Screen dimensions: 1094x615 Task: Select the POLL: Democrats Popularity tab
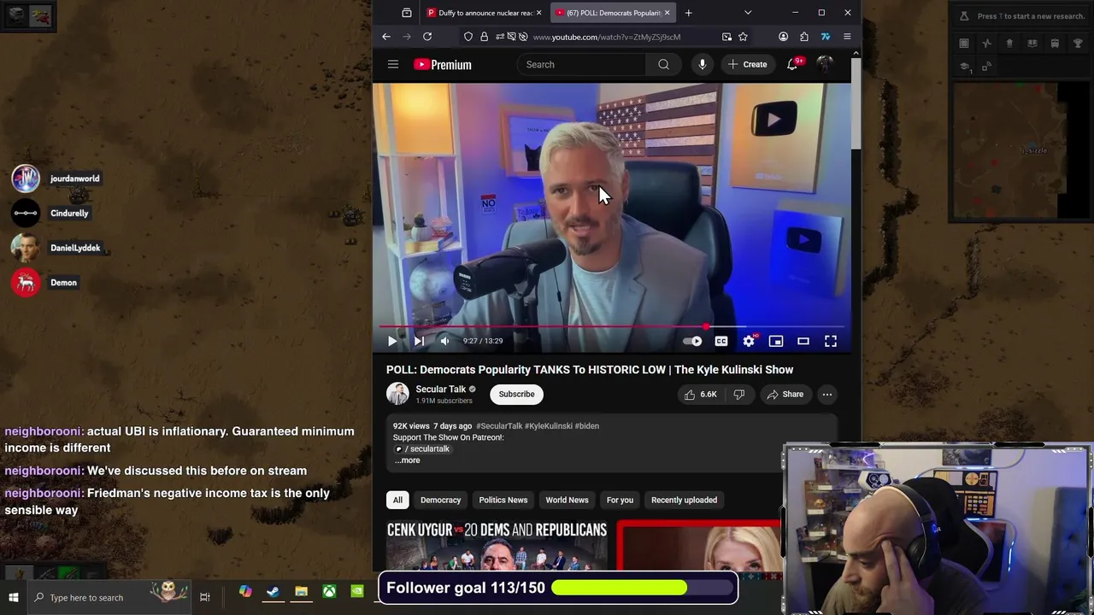coord(613,13)
